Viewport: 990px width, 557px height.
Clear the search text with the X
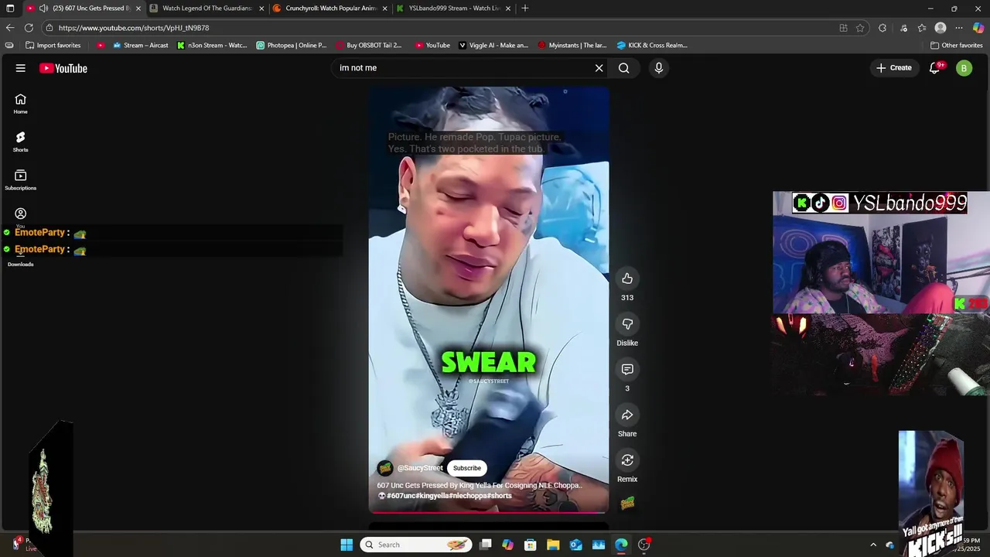pos(599,68)
